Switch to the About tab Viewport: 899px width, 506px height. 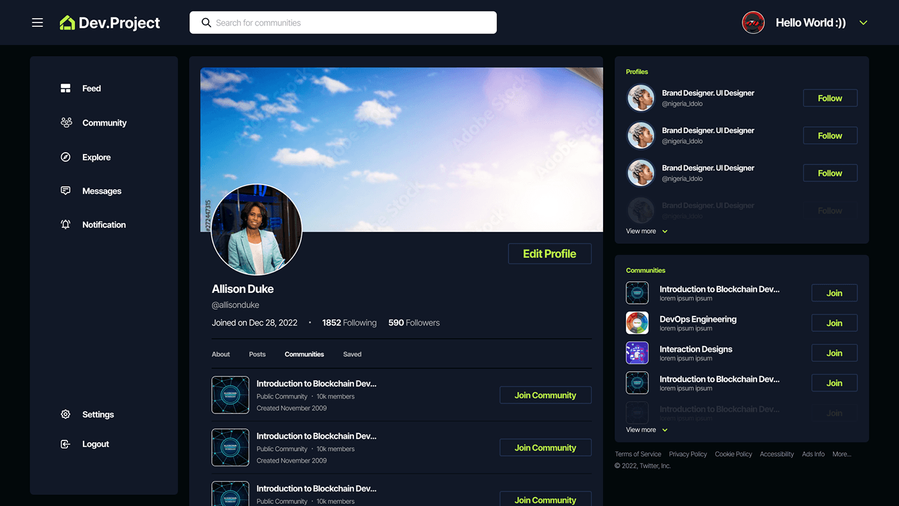(x=221, y=354)
